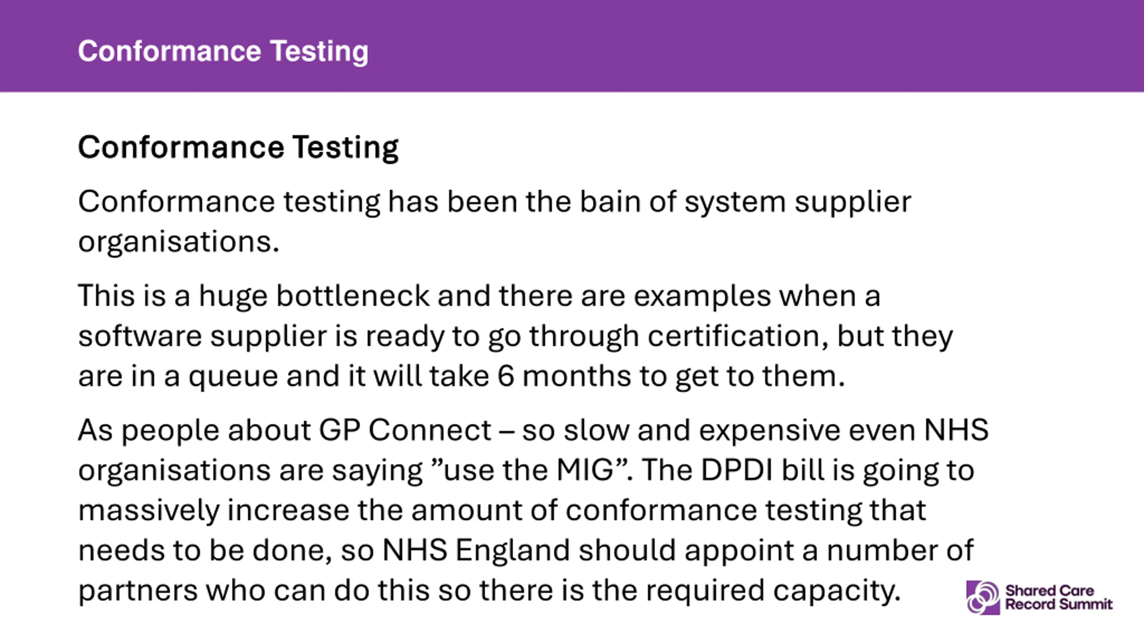The width and height of the screenshot is (1144, 643).
Task: Click the word 'partners' starting the last line
Action: pyautogui.click(x=138, y=591)
